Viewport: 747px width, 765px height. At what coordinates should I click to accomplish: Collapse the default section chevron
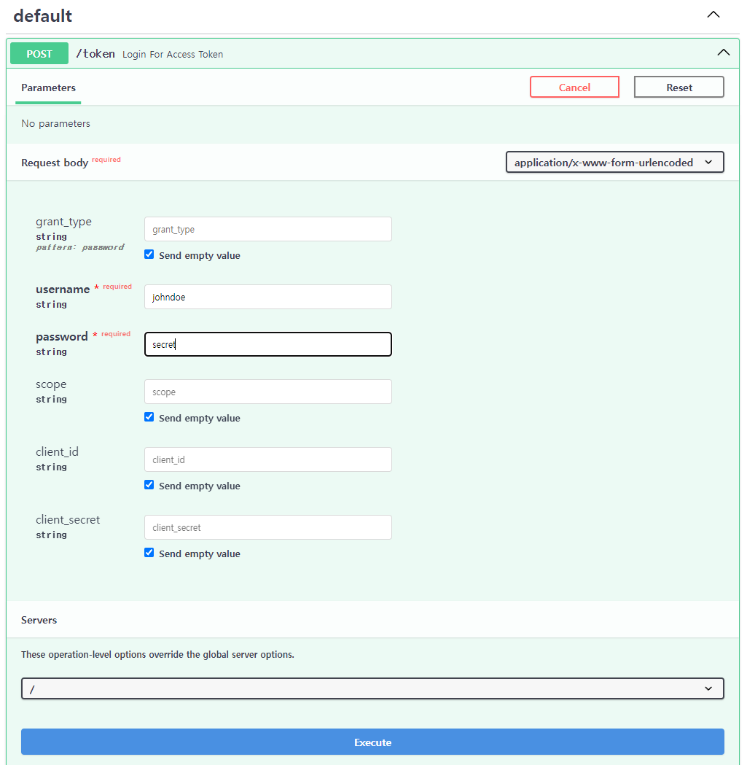[x=713, y=15]
